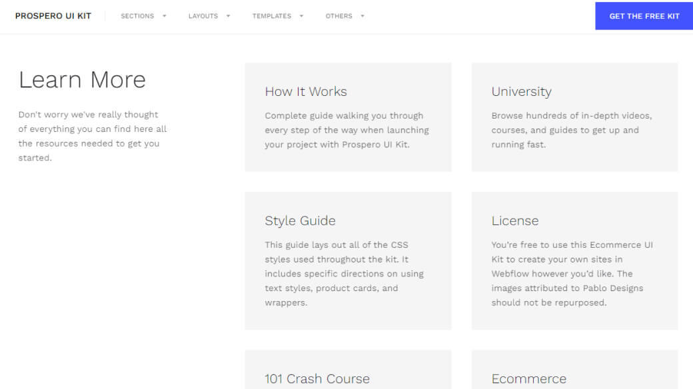Select the License card panel
Image resolution: width=693 pixels, height=389 pixels.
click(574, 260)
